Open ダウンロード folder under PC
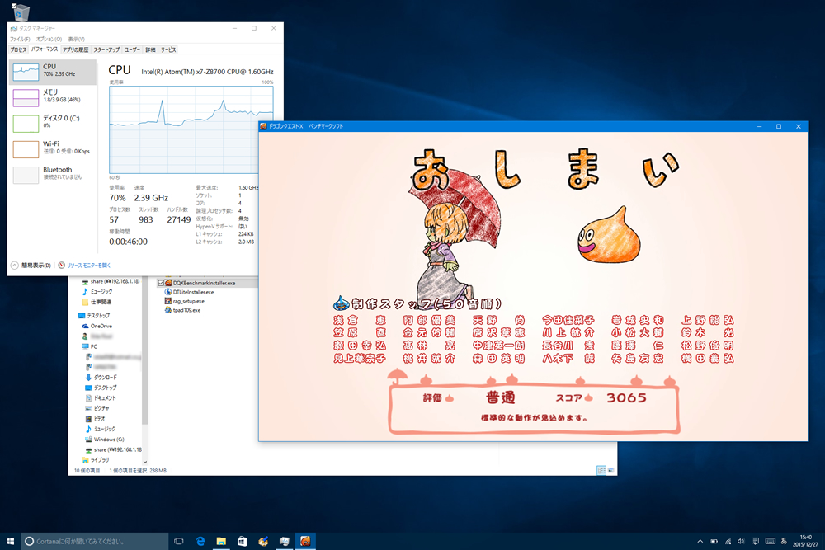This screenshot has height=550, width=825. pos(101,378)
